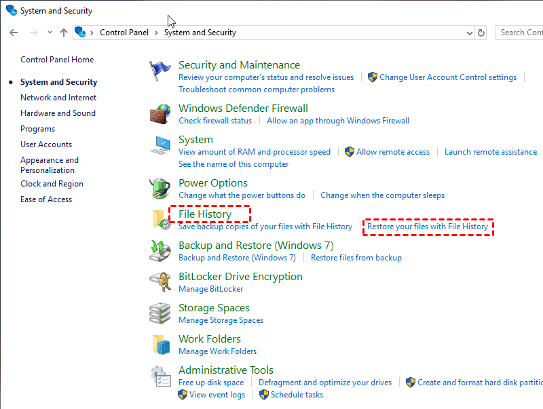Click Allow an app through Windows Firewall
The height and width of the screenshot is (409, 543).
(338, 121)
